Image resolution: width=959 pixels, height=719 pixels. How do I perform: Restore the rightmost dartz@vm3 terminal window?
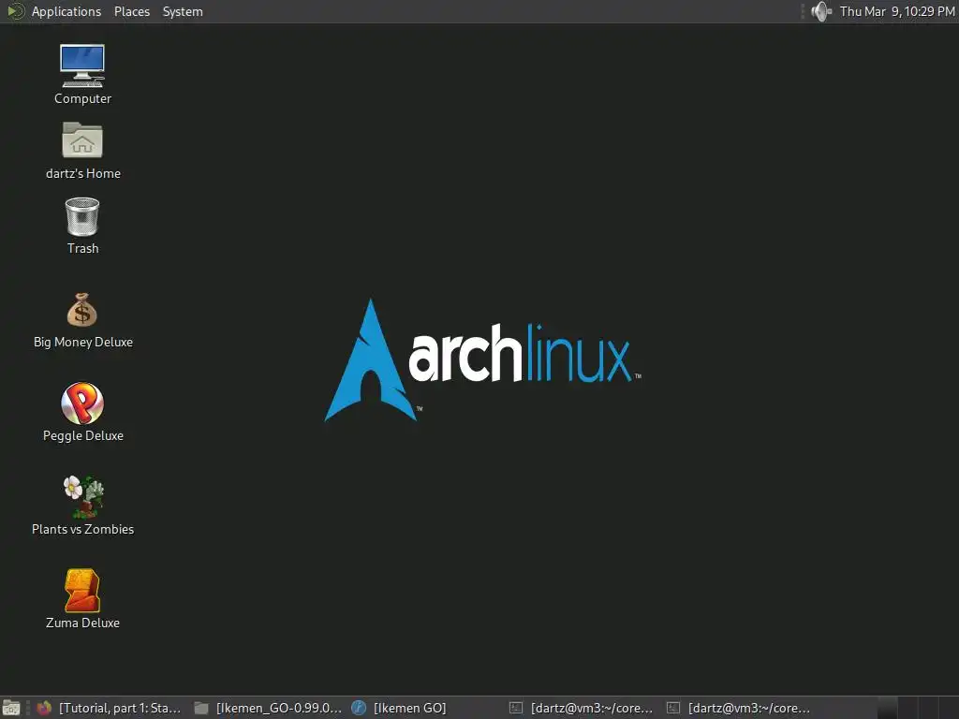(x=740, y=708)
